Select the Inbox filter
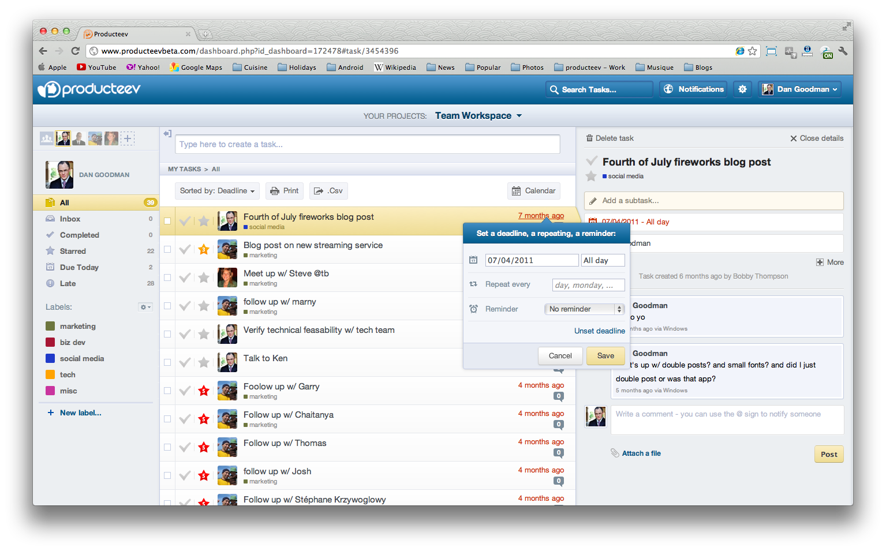The image size is (886, 551). pos(96,219)
